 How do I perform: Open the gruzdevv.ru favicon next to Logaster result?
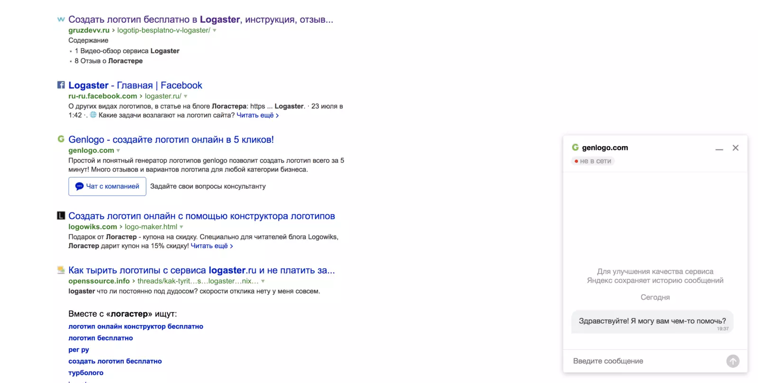pyautogui.click(x=61, y=19)
